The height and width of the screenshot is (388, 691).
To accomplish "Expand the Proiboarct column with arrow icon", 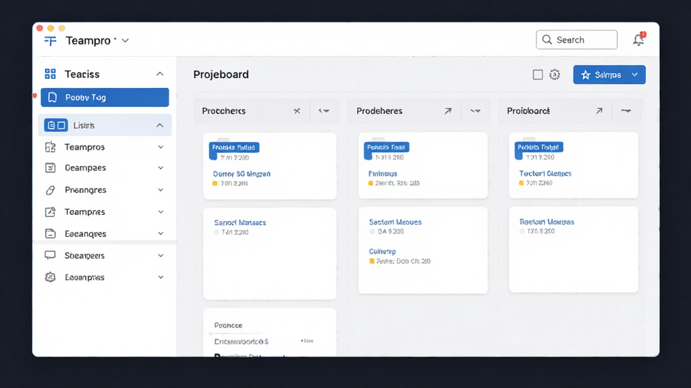I will 599,111.
